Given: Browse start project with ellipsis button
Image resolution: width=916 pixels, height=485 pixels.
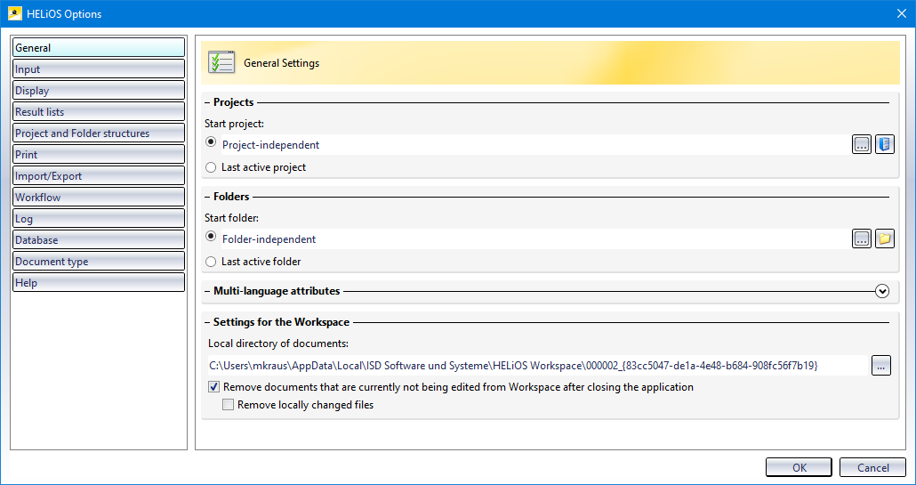Looking at the screenshot, I should point(862,144).
